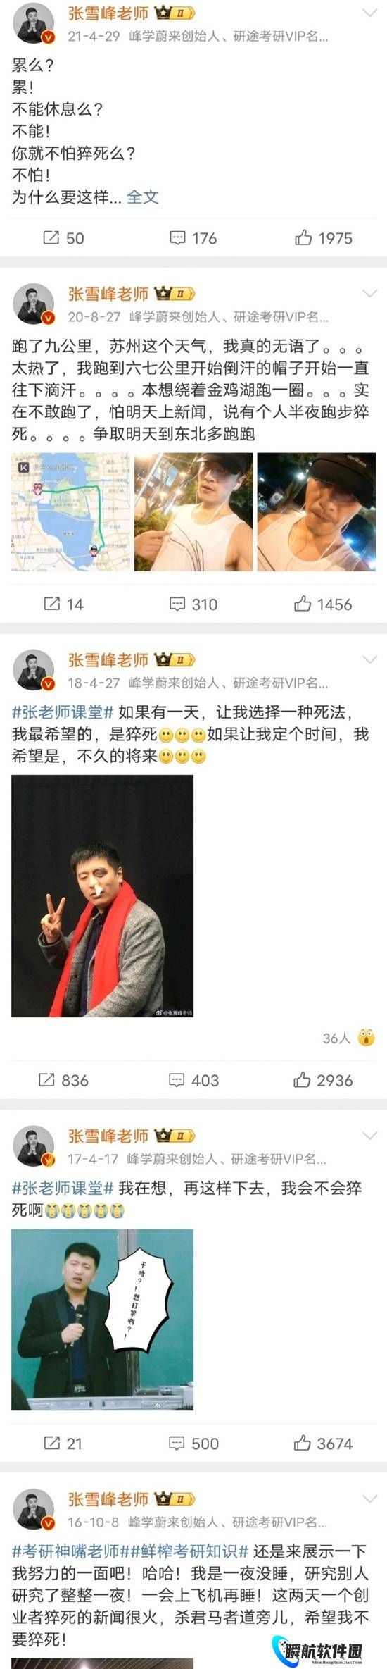Repost the post with 836 shares

63,1080
